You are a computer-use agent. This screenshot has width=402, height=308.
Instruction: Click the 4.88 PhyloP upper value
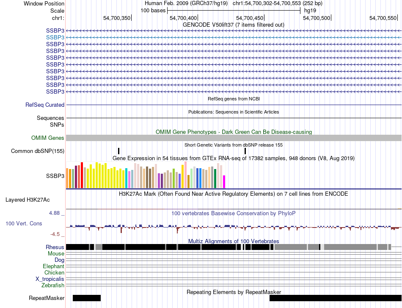click(54, 213)
